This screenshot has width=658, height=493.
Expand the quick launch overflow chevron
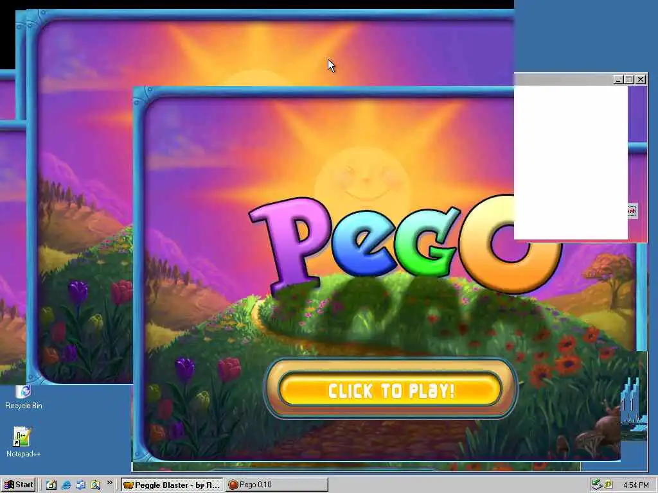tap(109, 483)
